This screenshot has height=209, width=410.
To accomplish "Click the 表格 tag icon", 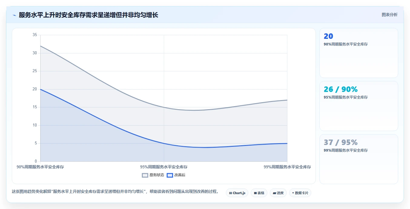I will point(255,193).
